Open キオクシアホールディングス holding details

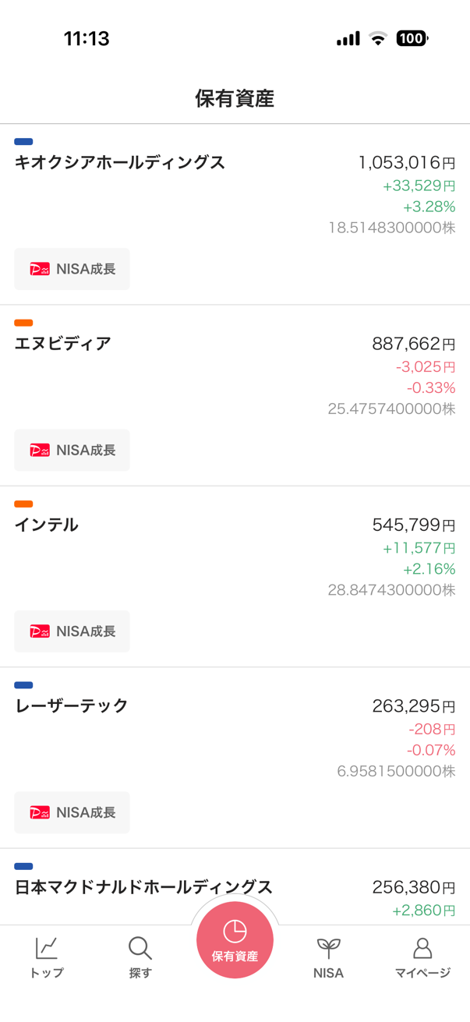(x=235, y=214)
